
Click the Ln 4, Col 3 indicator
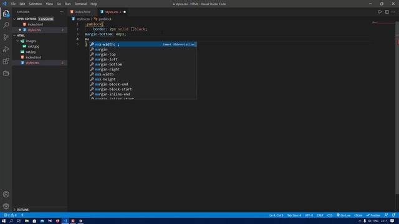tap(276, 215)
